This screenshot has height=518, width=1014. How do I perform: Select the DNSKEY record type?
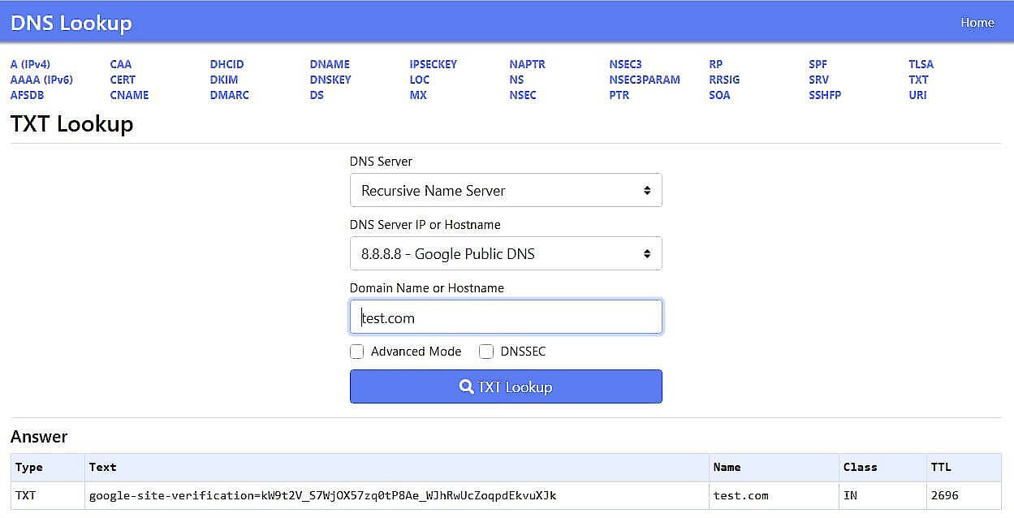tap(330, 80)
